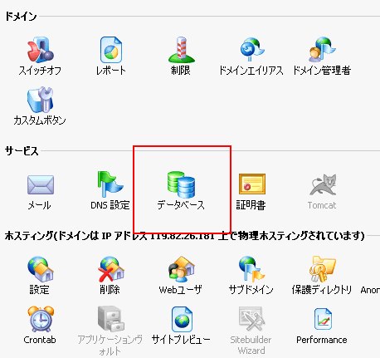Screen dimensions: 380x358
Task: Open the Performance chart icon
Action: [323, 319]
